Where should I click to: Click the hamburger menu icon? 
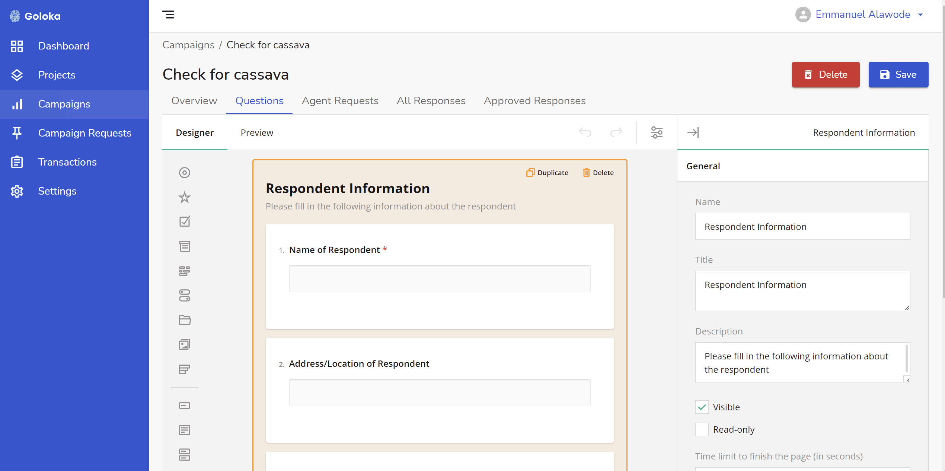click(168, 15)
